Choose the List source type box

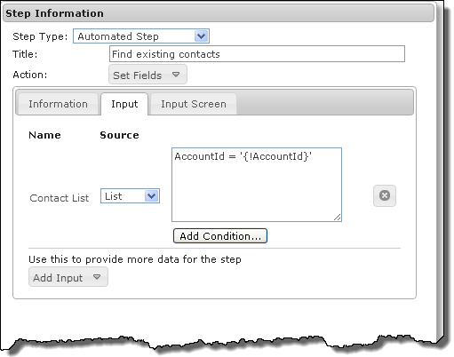coord(130,196)
